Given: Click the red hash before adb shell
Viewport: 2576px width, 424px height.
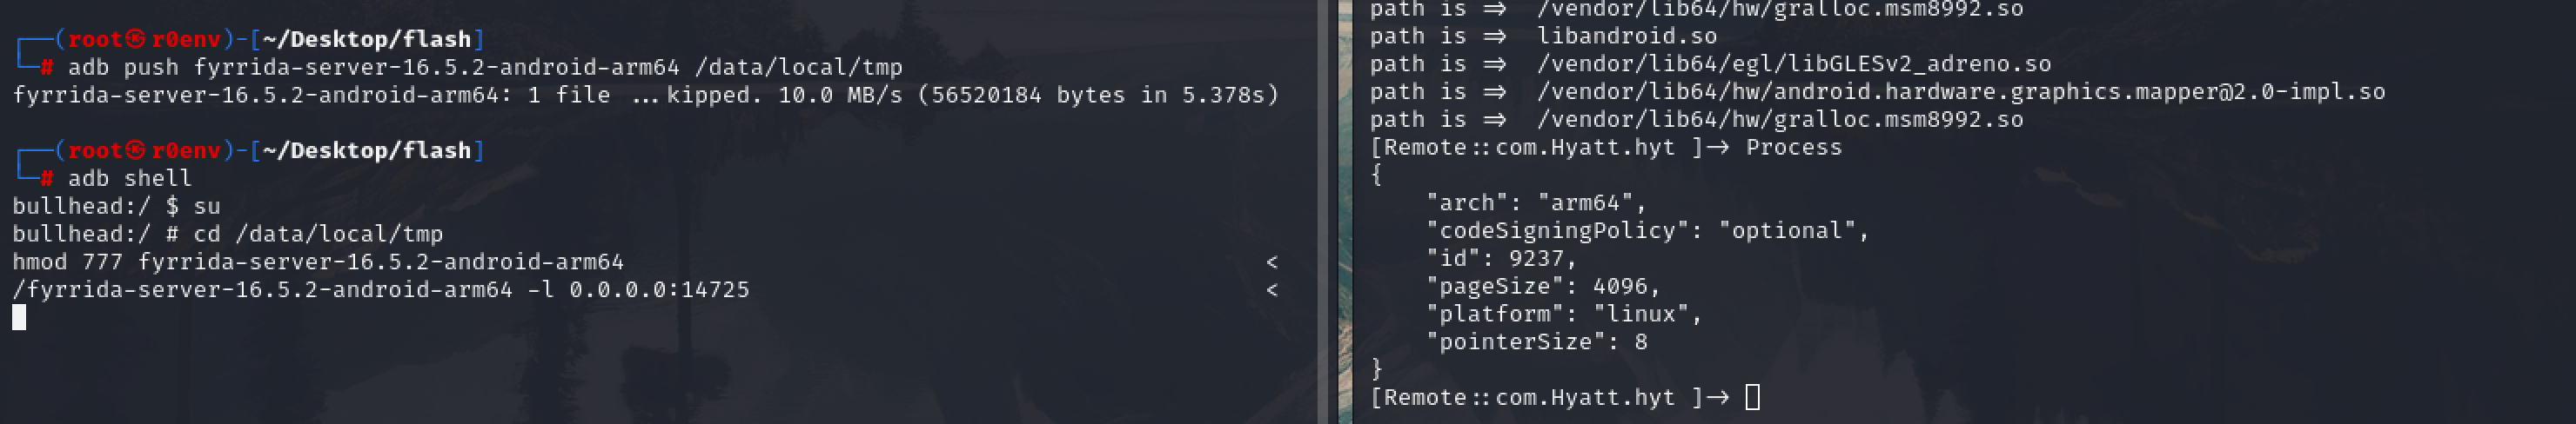Looking at the screenshot, I should pos(46,179).
